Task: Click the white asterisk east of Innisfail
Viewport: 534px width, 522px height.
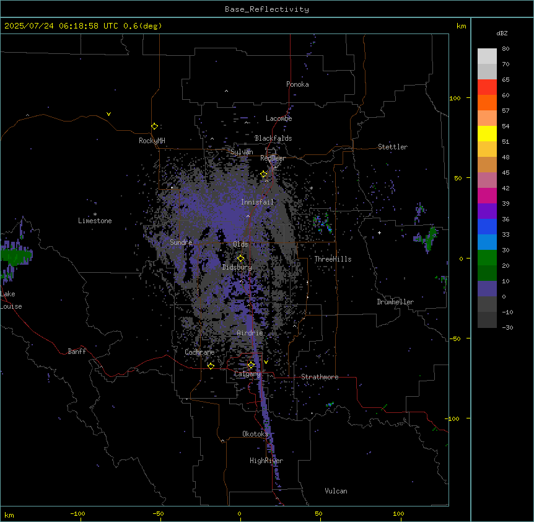Action: tap(311, 188)
